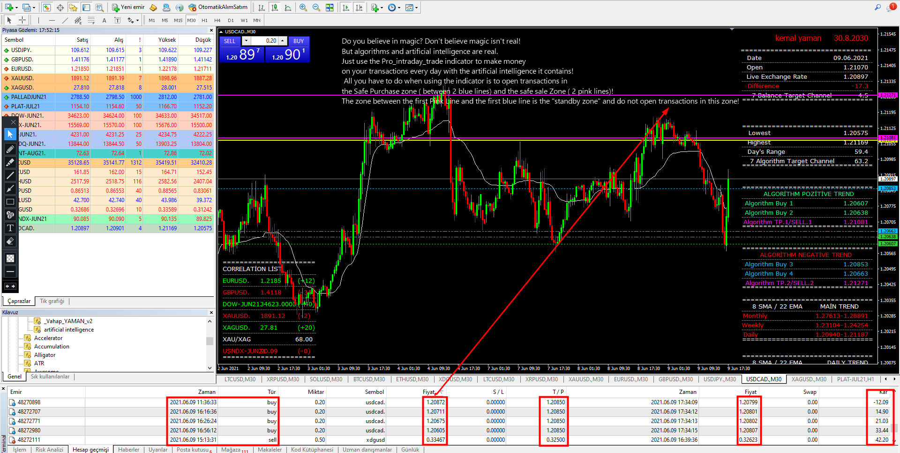Select the equidistant channel tool
900x453 pixels.
click(x=78, y=20)
